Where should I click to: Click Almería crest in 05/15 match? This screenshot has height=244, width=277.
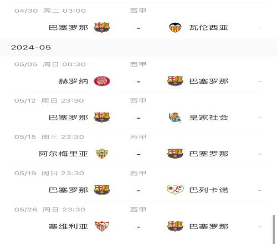click(102, 154)
